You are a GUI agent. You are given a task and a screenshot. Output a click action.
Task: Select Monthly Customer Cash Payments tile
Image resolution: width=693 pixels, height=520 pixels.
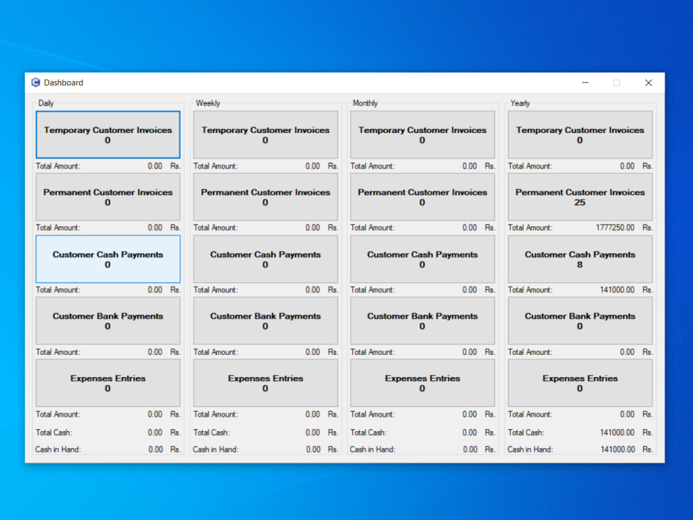click(422, 259)
